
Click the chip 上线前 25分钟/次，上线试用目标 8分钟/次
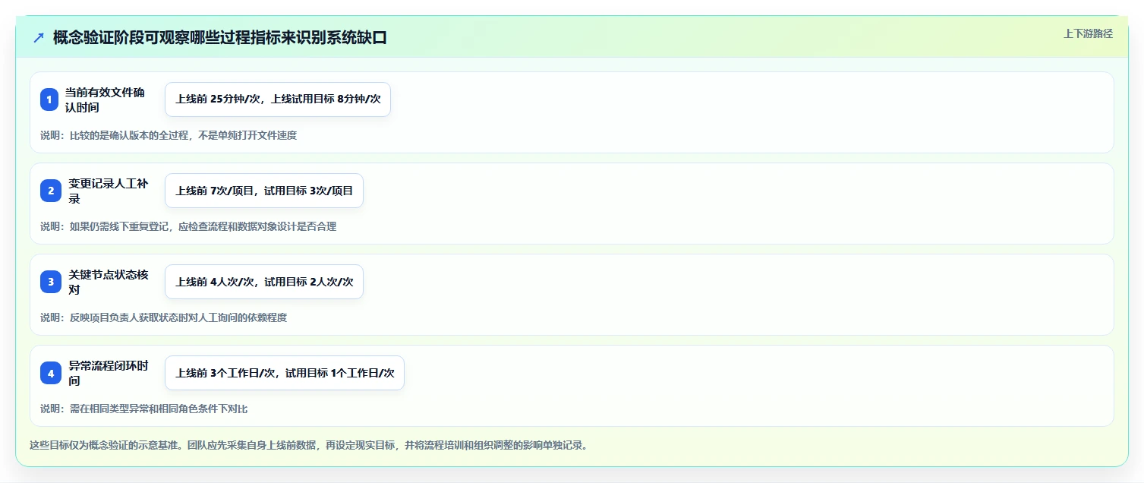point(278,99)
